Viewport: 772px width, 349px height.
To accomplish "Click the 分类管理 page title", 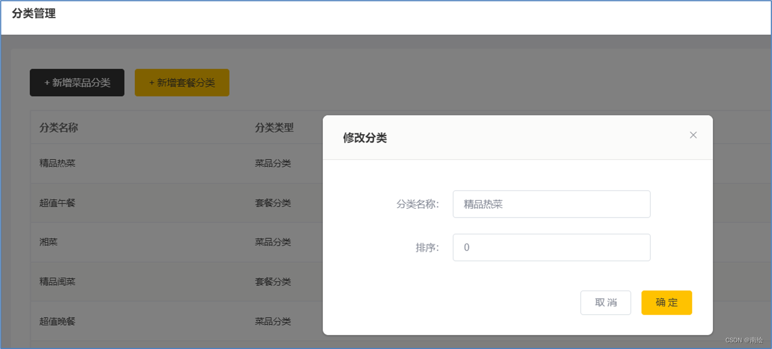I will pos(34,14).
